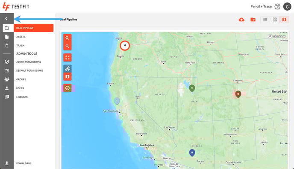
Task: Select the light blue pin in California
Action: click(x=117, y=101)
